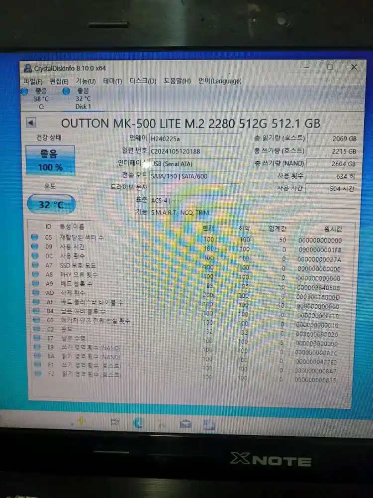Click the blue status dot for the C: drive
The height and width of the screenshot is (498, 373).
click(25, 92)
